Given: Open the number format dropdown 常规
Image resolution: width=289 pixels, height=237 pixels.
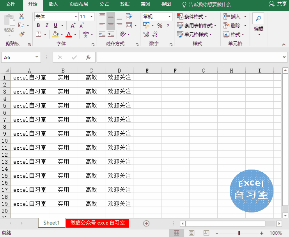Looking at the screenshot, I should (169, 17).
